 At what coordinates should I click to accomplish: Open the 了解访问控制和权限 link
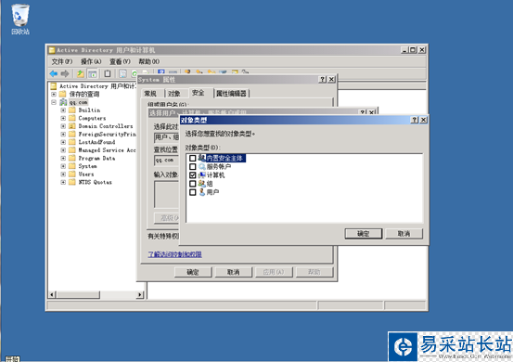click(x=174, y=254)
